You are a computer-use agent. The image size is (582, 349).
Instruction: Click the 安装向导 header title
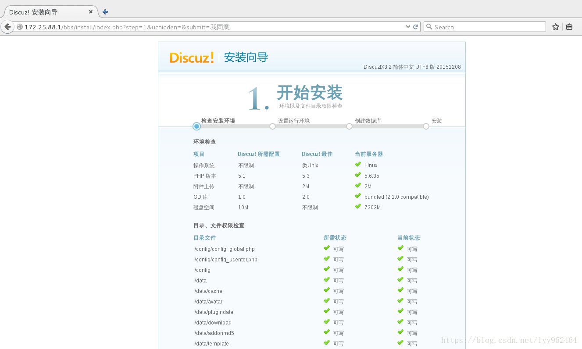tap(246, 57)
